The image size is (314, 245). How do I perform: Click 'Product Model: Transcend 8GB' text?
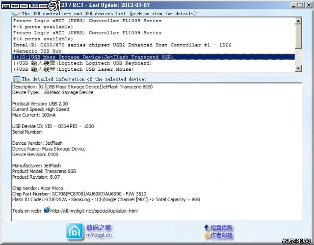tap(44, 171)
